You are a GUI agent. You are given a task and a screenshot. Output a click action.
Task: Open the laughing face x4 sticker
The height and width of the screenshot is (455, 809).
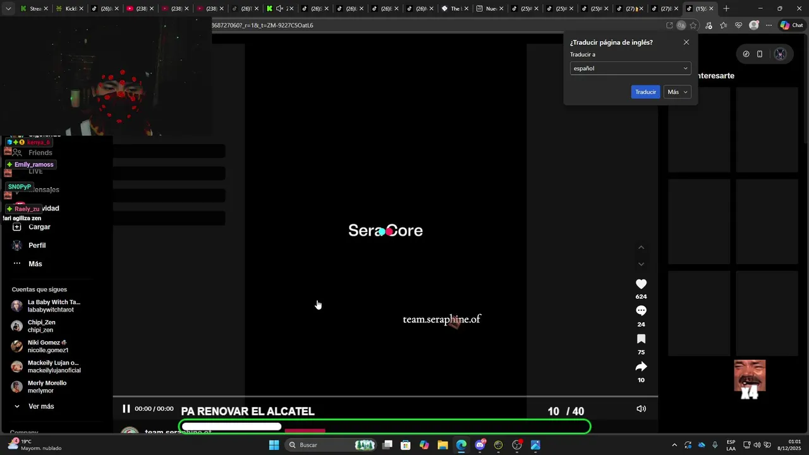(750, 379)
